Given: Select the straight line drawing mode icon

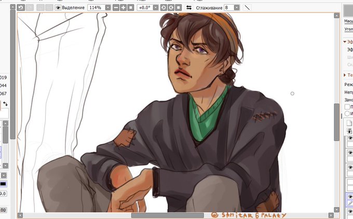Looking at the screenshot, I should click(247, 8).
